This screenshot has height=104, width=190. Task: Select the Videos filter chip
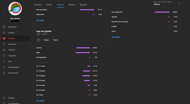pyautogui.click(x=46, y=40)
